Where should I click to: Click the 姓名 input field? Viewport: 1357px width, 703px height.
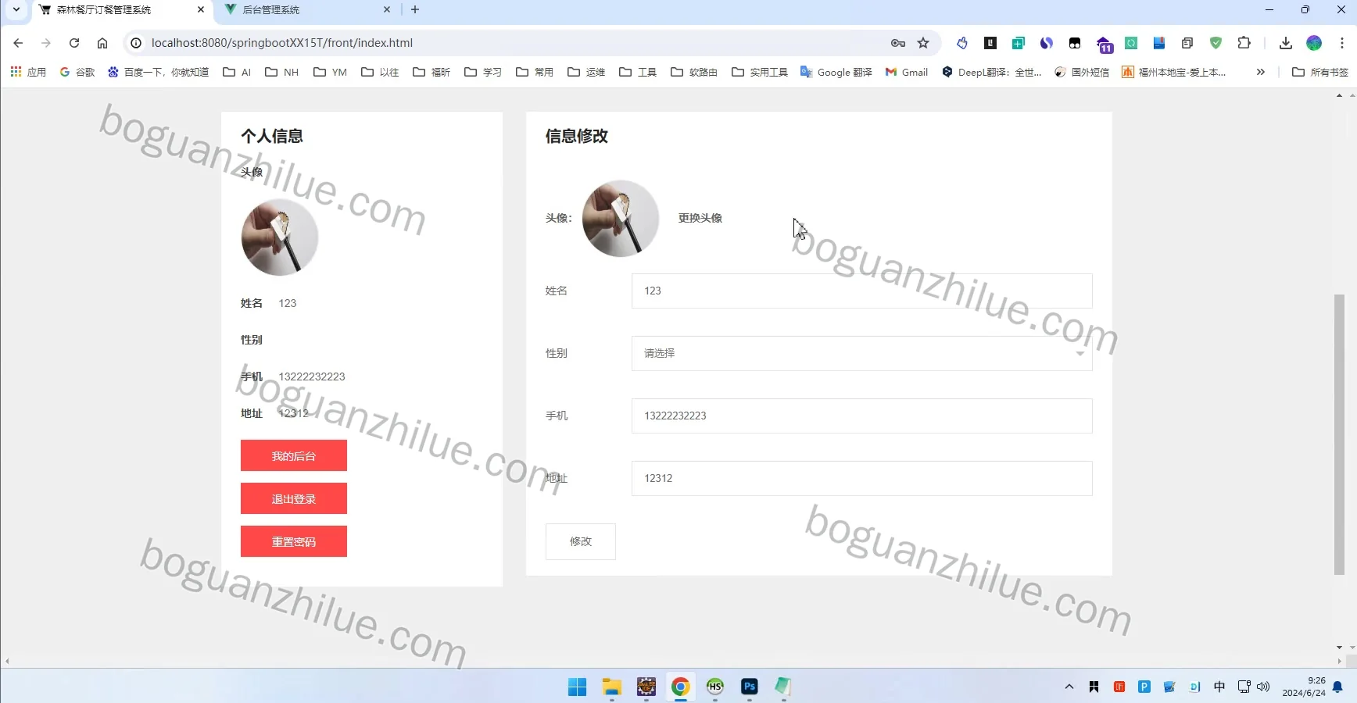click(861, 291)
